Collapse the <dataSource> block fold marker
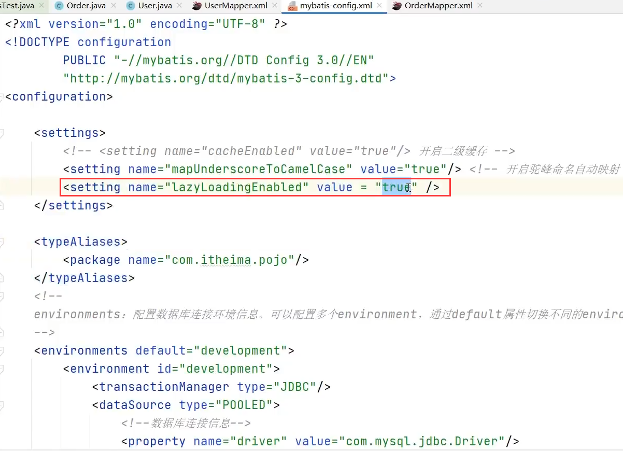 pos(2,405)
